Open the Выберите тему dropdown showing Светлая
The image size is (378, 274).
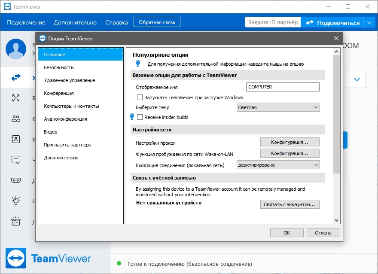click(x=278, y=107)
